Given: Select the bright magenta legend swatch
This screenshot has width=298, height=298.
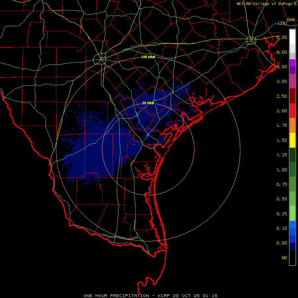Looking at the screenshot, I should pos(292,63).
